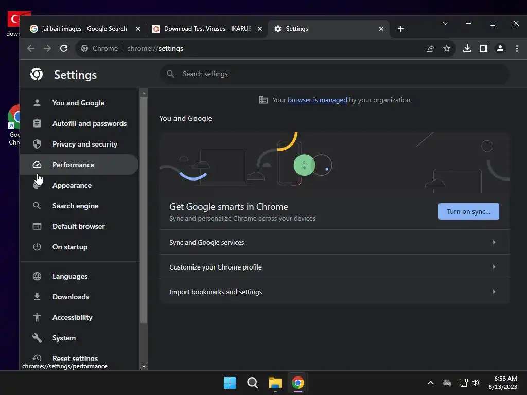Viewport: 527px width, 395px height.
Task: Show the side panel
Action: click(x=484, y=48)
